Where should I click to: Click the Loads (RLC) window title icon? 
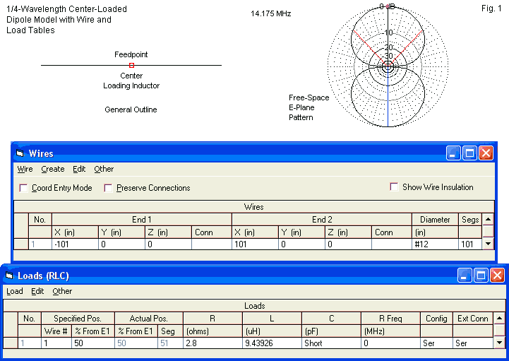coord(9,276)
